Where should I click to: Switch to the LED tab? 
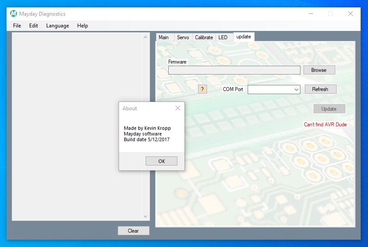225,37
